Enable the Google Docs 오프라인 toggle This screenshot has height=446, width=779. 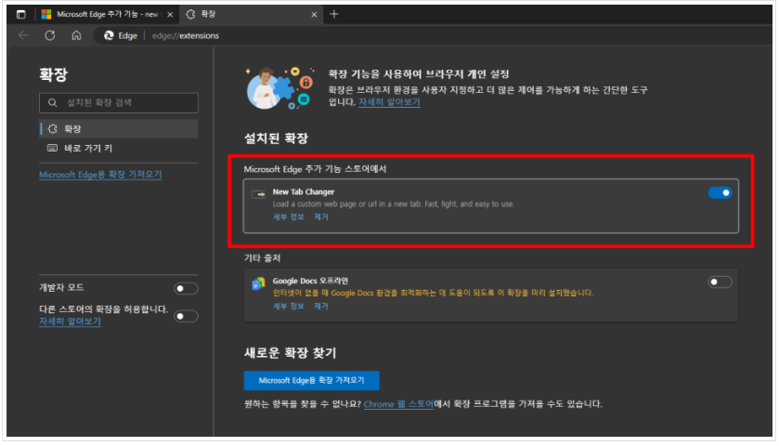tap(720, 282)
